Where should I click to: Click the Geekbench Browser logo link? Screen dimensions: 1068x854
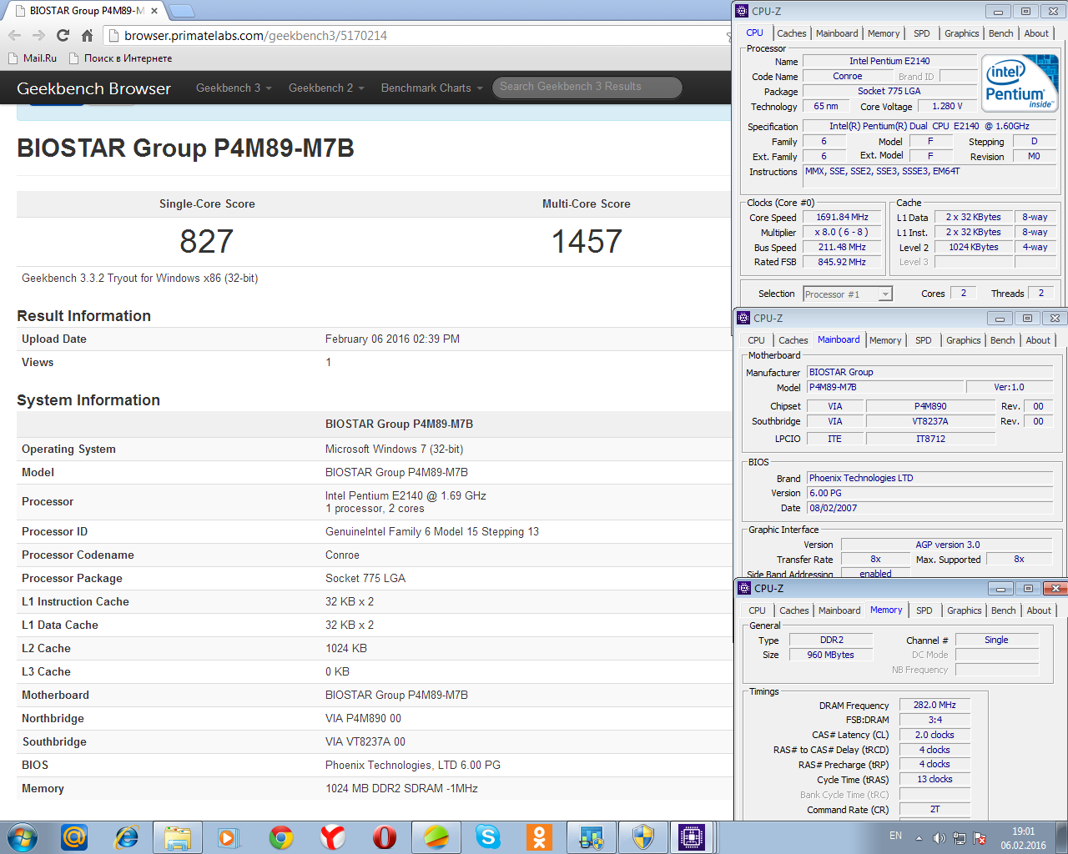click(x=93, y=88)
